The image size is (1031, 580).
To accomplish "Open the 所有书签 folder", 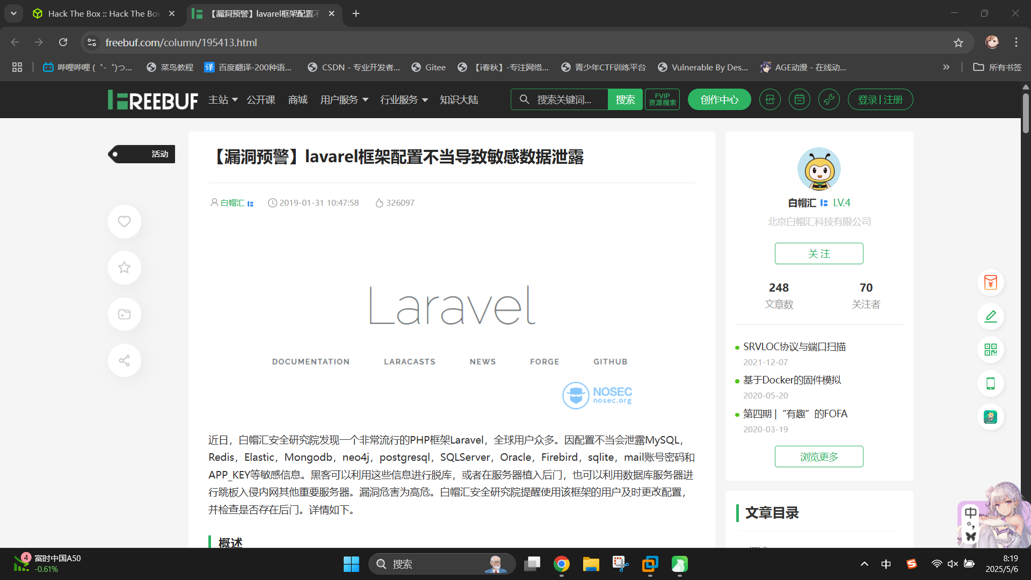I will (x=997, y=67).
